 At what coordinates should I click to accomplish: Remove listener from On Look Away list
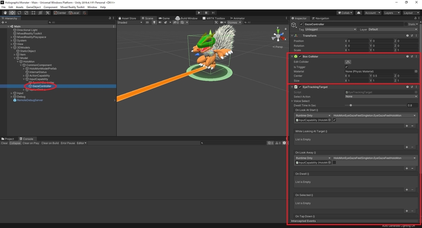pyautogui.click(x=412, y=168)
